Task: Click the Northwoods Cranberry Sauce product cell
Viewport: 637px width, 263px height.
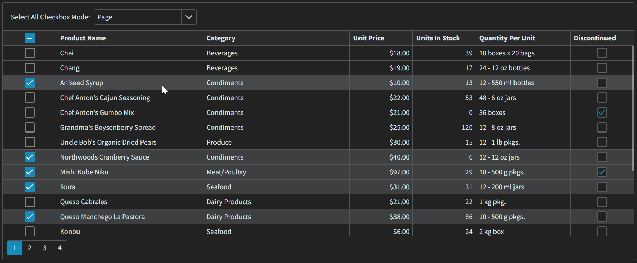Action: click(x=104, y=157)
